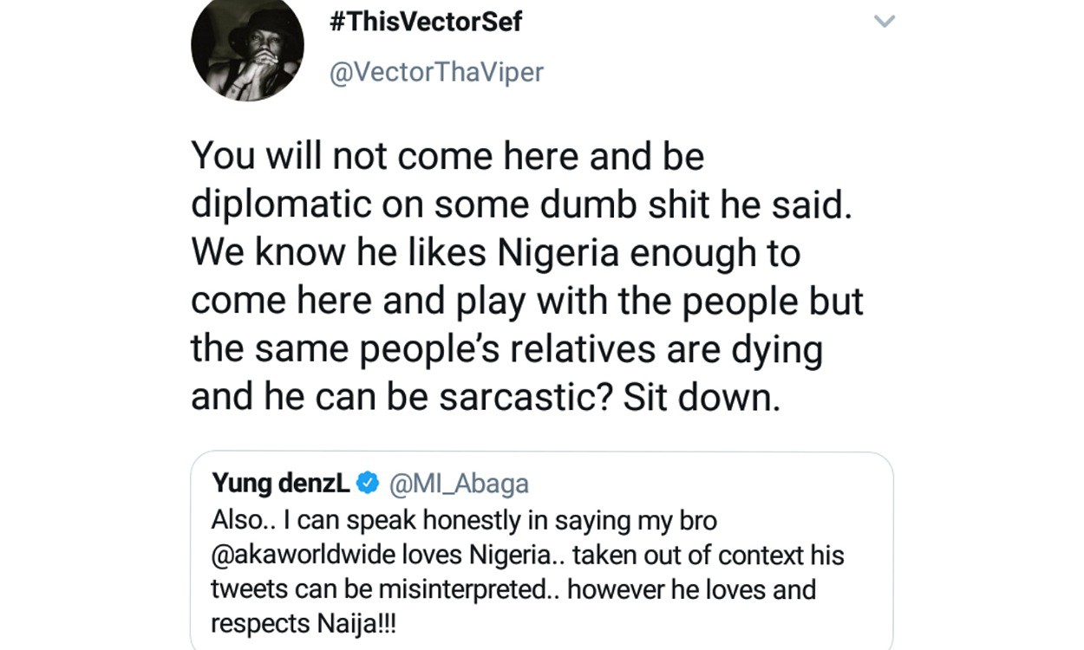The image size is (1084, 650).
Task: Open the @MI_Abaga handle
Action: point(460,484)
